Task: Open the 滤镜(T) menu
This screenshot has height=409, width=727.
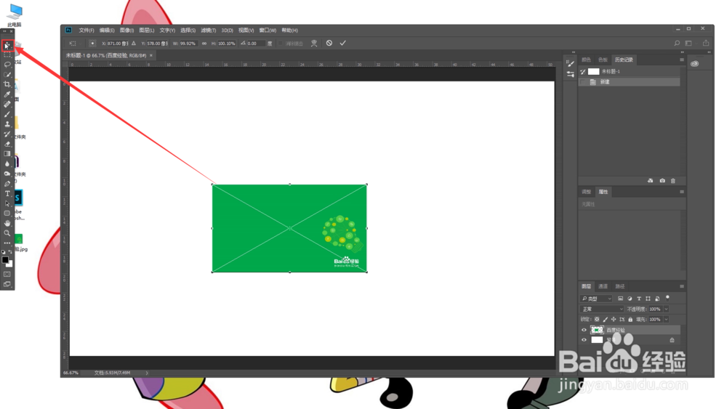Action: point(209,30)
